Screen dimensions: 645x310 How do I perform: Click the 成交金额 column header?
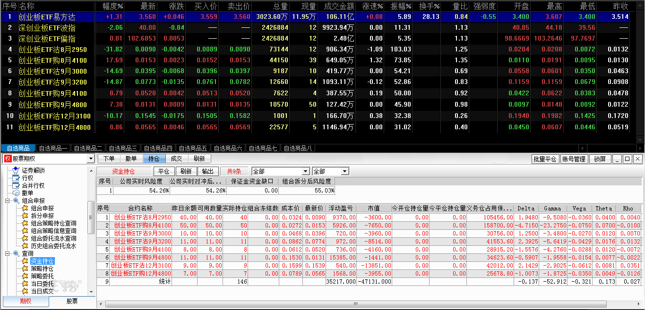339,6
